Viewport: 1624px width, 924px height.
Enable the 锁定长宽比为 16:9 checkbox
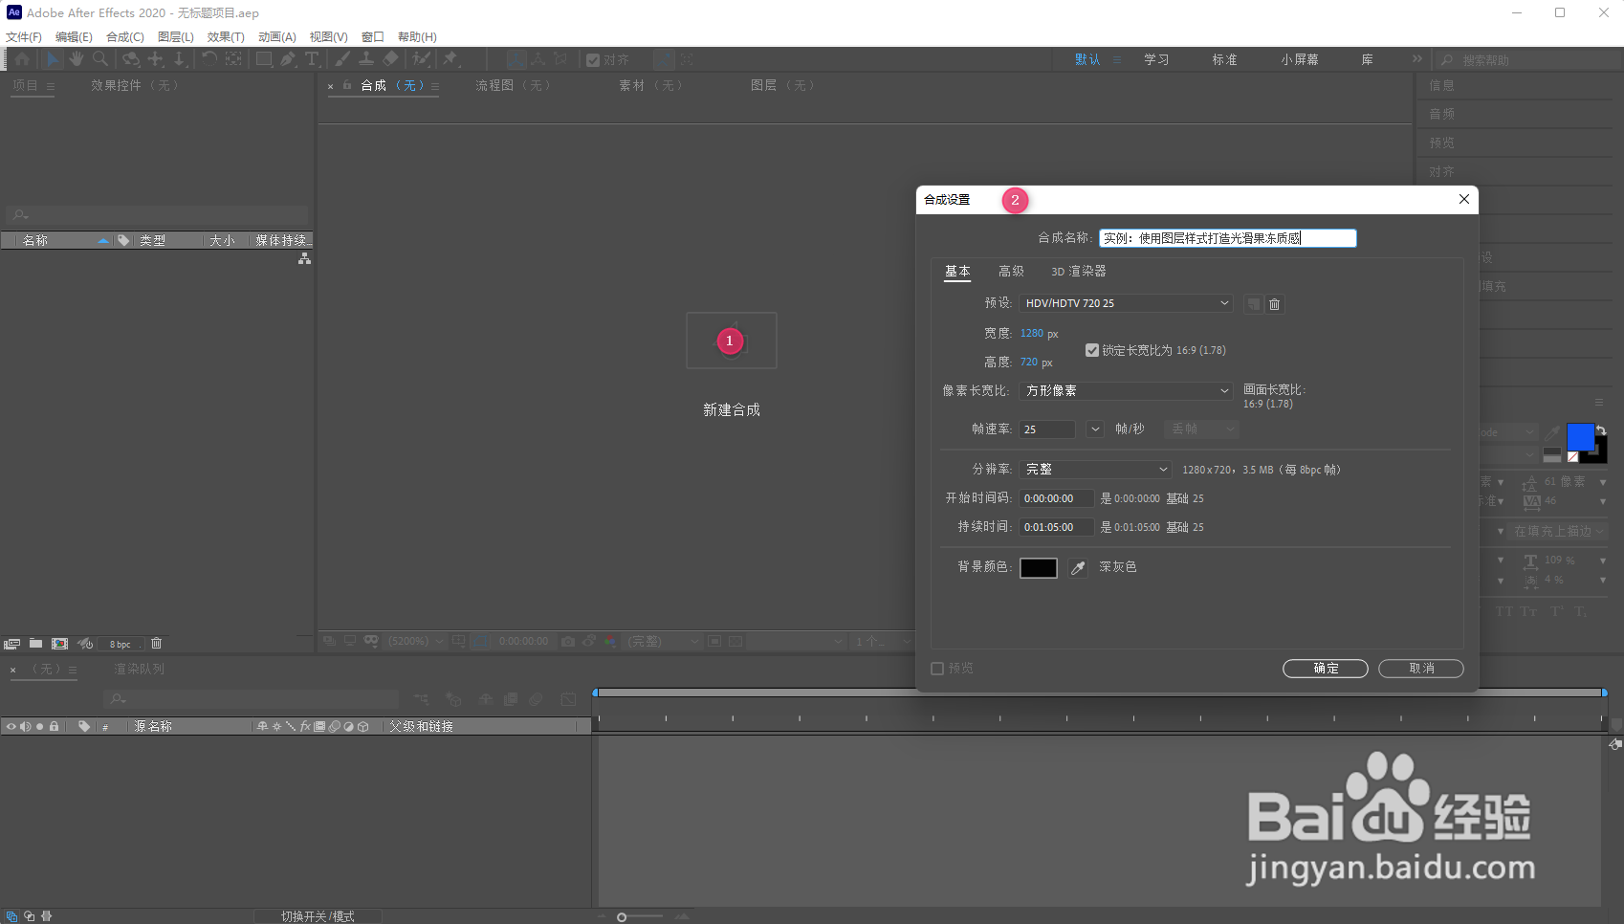coord(1092,350)
